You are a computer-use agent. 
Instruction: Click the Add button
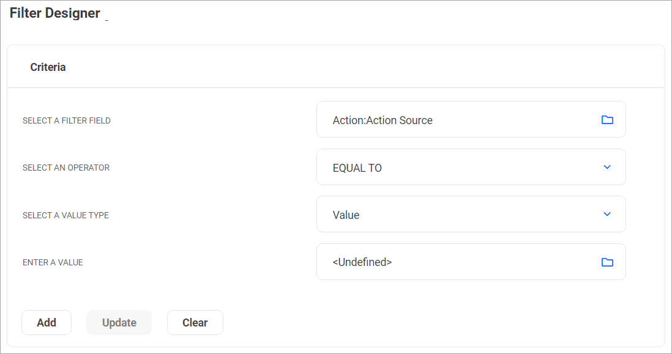(46, 322)
